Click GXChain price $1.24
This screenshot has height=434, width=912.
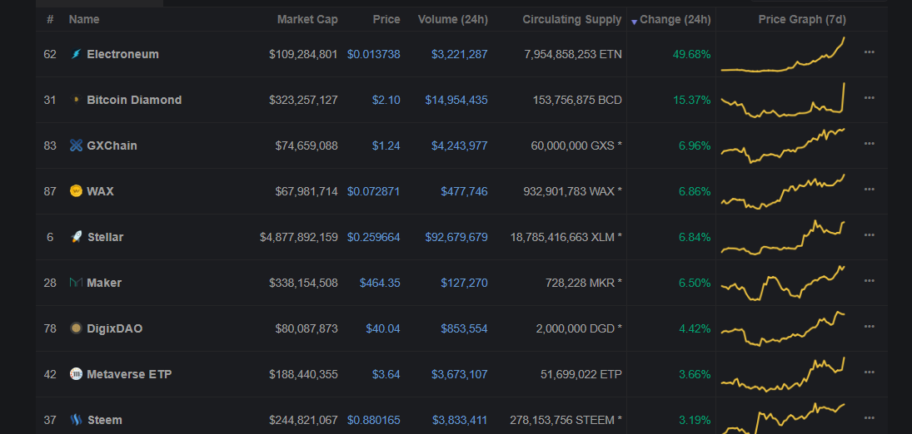386,145
